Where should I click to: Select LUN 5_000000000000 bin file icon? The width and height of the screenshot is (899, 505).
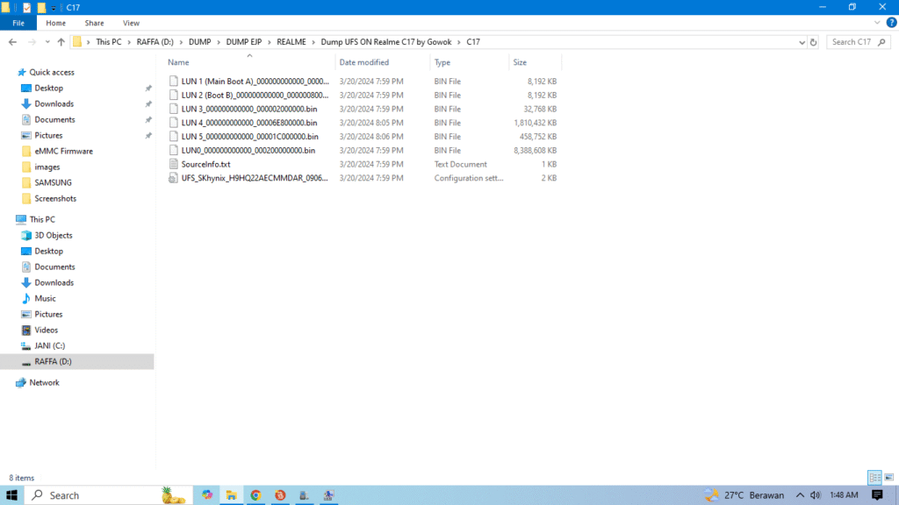[x=173, y=136]
